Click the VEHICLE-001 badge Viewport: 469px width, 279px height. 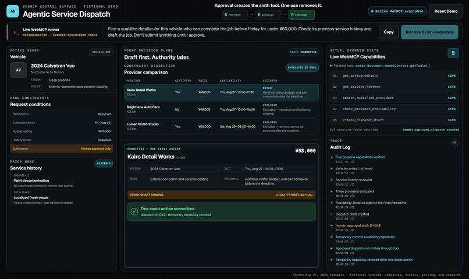point(101,52)
